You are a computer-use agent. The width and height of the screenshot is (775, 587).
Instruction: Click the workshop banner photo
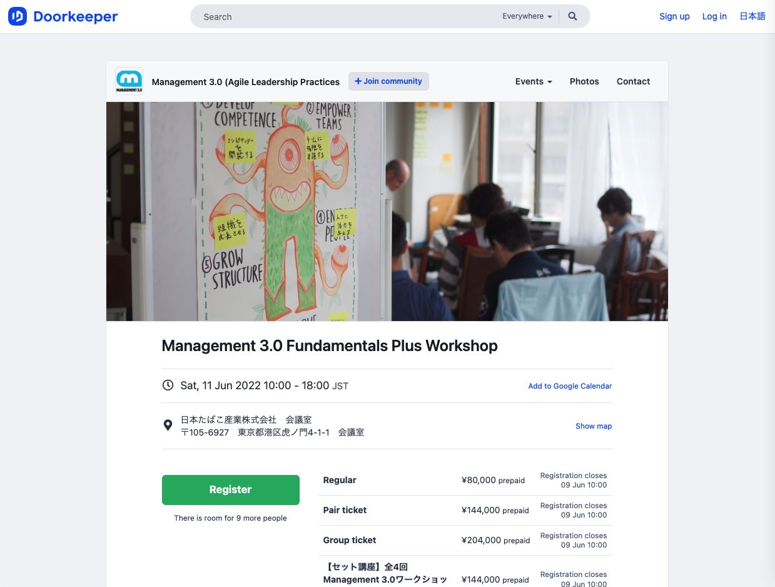[x=387, y=212]
